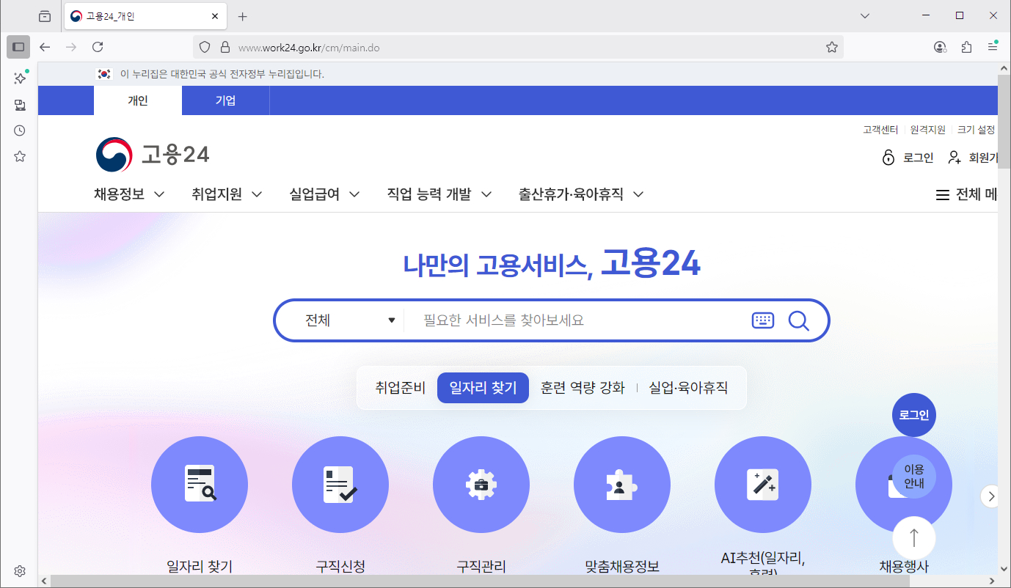Expand the 채용정보 navigation menu chevron
The image size is (1011, 588).
pyautogui.click(x=160, y=194)
